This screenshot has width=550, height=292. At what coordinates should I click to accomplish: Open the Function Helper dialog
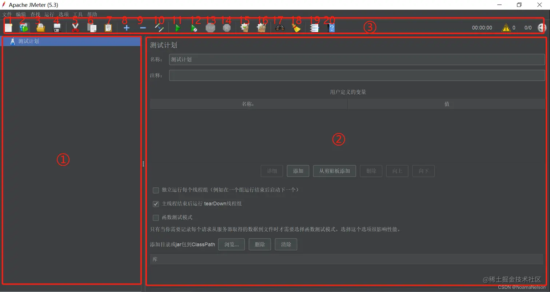pyautogui.click(x=314, y=27)
